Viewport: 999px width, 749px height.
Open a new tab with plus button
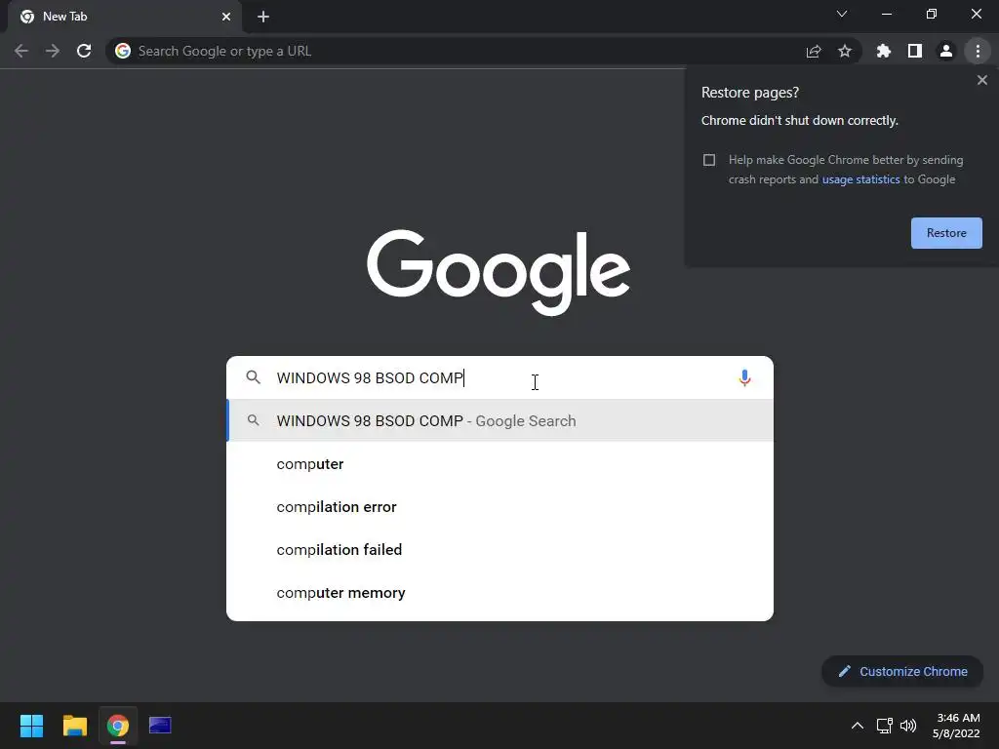pyautogui.click(x=263, y=17)
